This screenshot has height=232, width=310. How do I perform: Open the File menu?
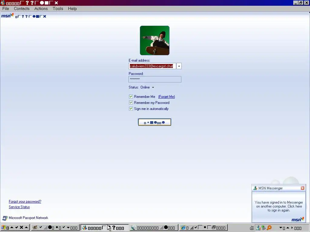point(5,8)
